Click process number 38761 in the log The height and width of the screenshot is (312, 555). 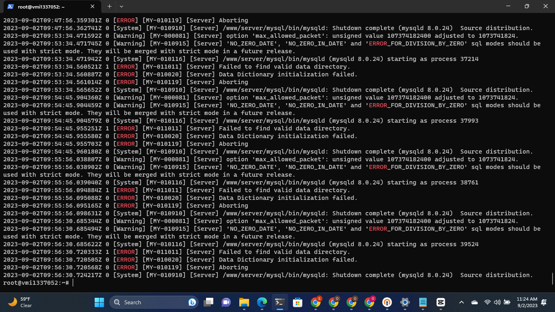[469, 182]
